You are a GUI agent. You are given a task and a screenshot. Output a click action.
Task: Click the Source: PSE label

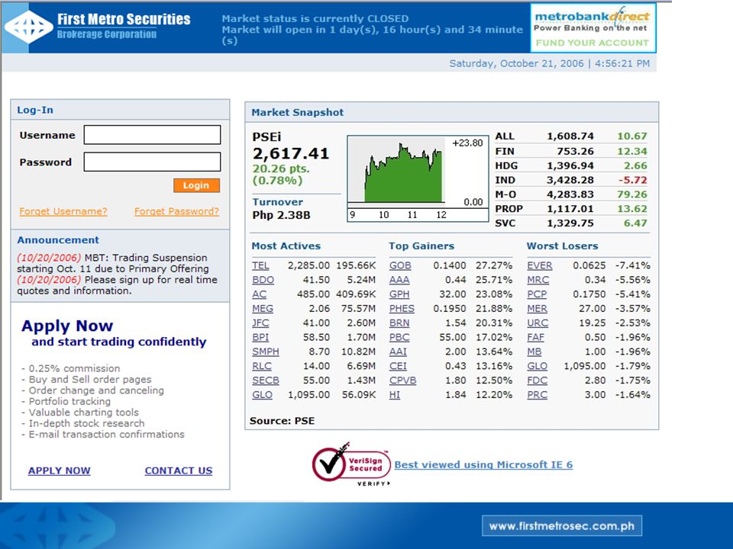[x=282, y=421]
